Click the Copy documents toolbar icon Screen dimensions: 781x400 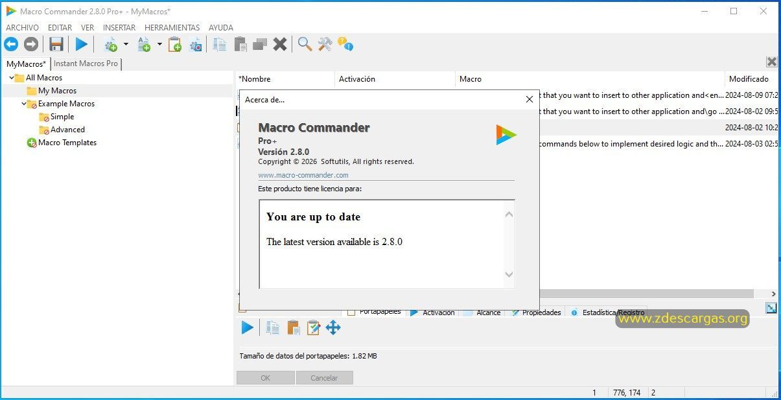point(220,44)
